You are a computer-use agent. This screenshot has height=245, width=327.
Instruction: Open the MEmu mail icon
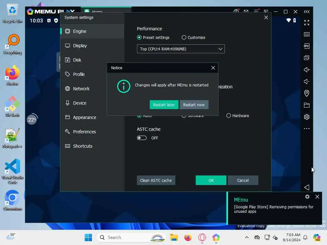click(246, 12)
